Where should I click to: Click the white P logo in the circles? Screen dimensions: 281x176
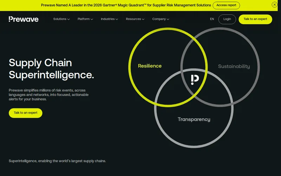195,80
